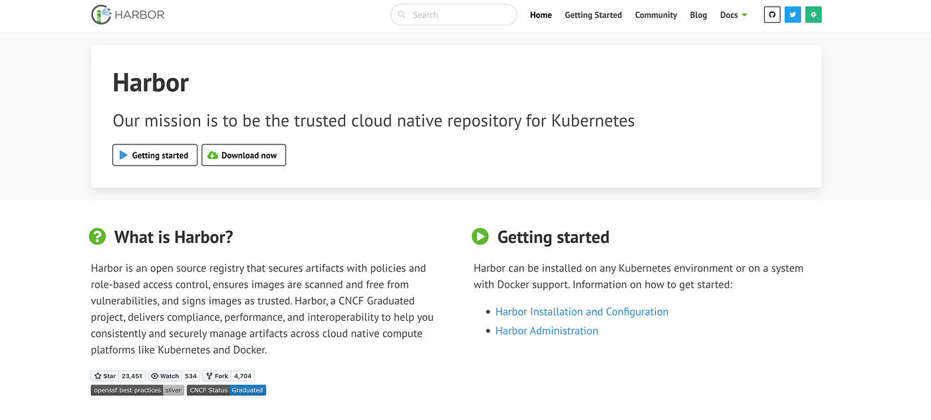Go to the Home nav item

click(541, 15)
